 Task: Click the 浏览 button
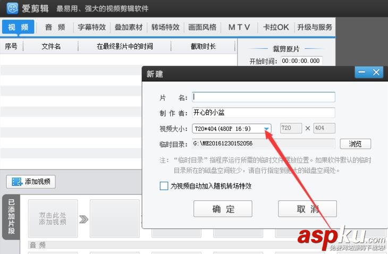pyautogui.click(x=356, y=143)
